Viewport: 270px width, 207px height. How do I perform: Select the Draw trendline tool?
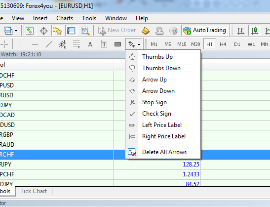[49, 44]
